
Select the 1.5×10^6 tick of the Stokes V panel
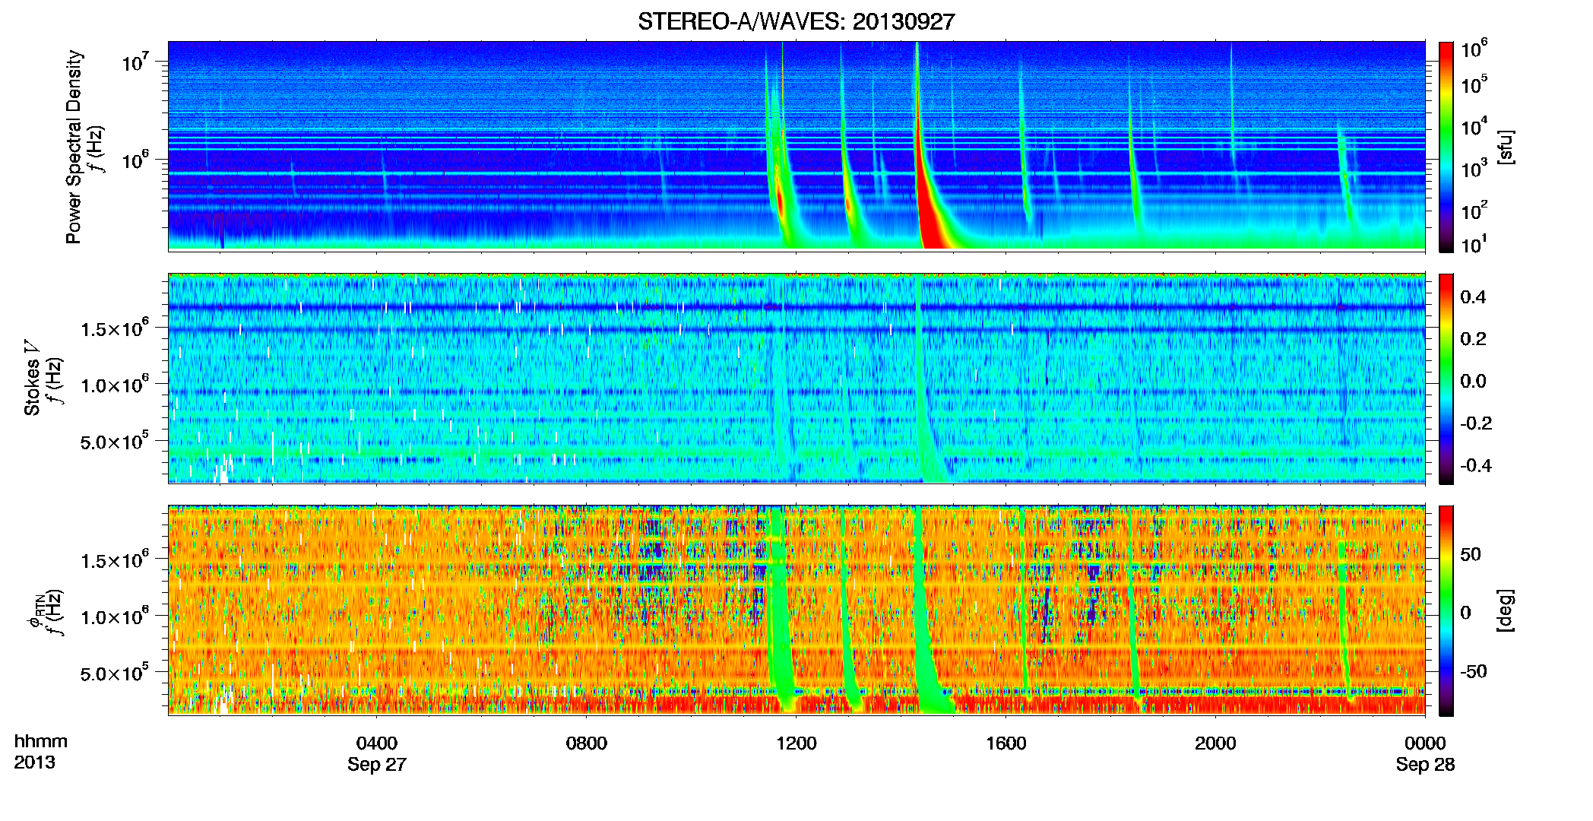point(115,328)
